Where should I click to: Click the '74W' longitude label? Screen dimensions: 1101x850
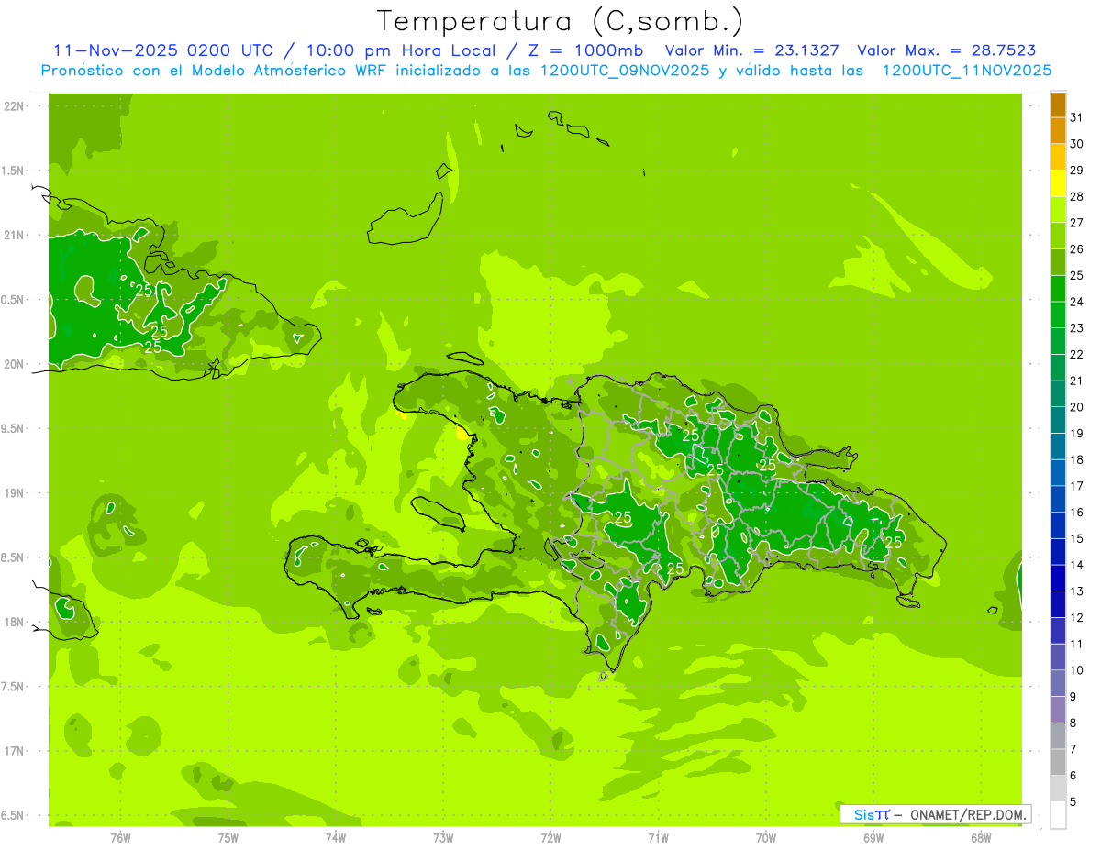coord(336,837)
